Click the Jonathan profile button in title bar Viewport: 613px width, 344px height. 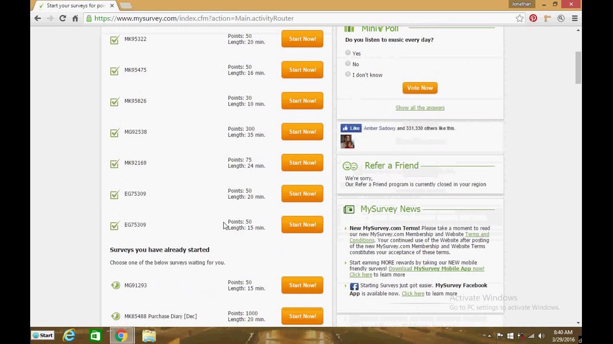pyautogui.click(x=522, y=4)
